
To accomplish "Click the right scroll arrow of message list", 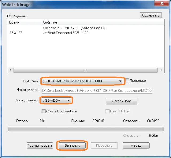I will (161, 70).
